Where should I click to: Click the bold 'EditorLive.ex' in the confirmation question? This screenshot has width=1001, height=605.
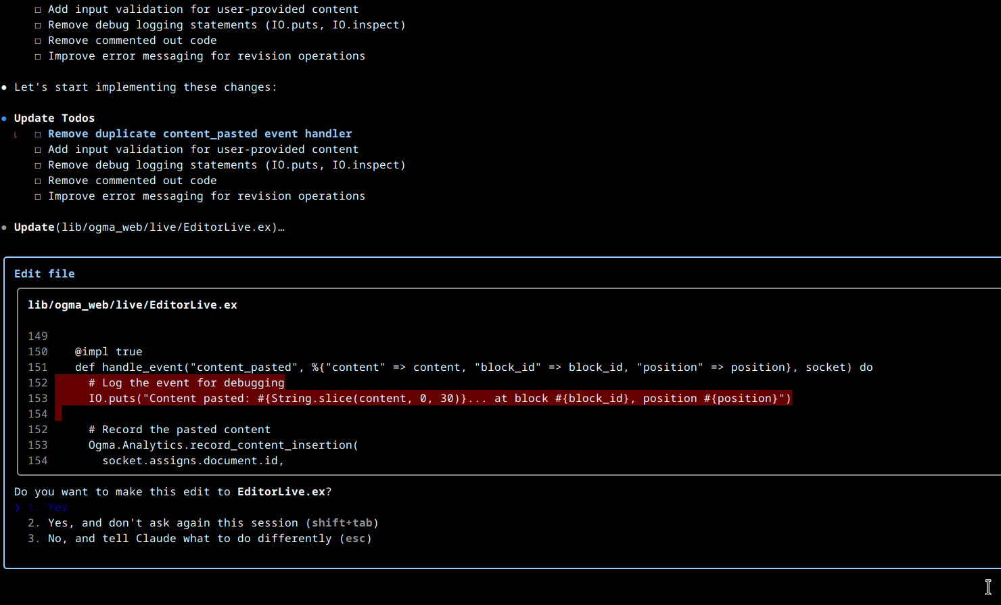tap(281, 492)
